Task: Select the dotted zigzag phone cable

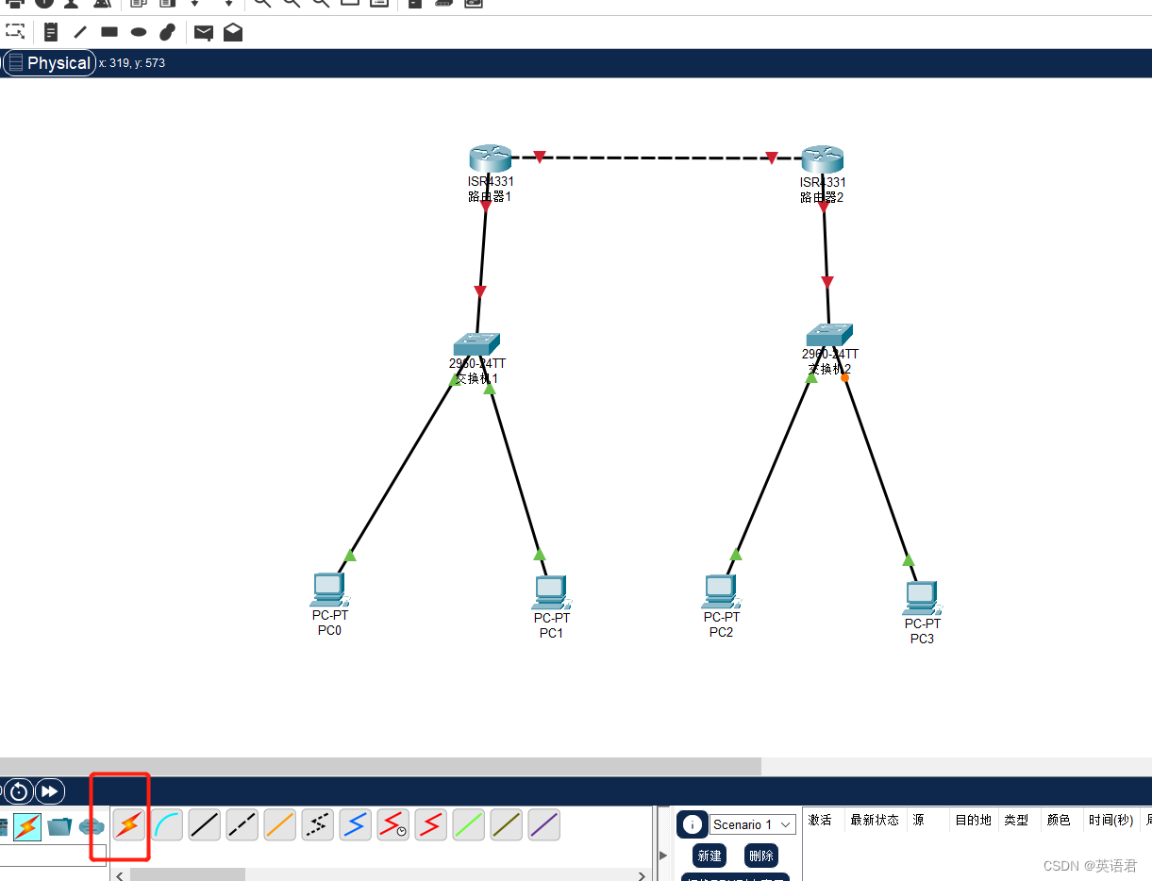Action: pos(318,825)
